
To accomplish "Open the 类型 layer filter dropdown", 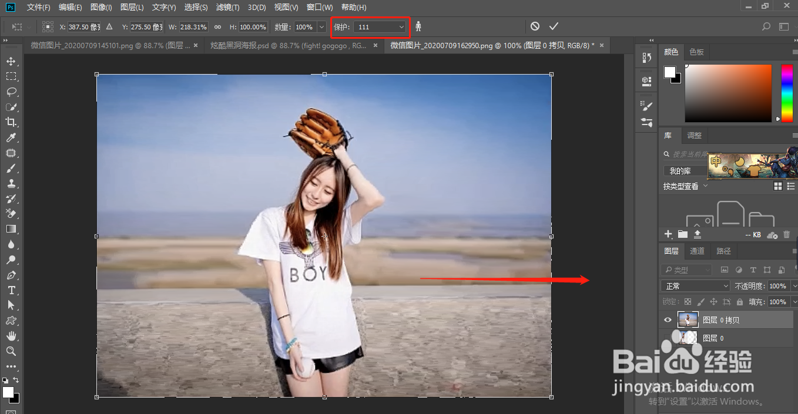I will (x=686, y=270).
